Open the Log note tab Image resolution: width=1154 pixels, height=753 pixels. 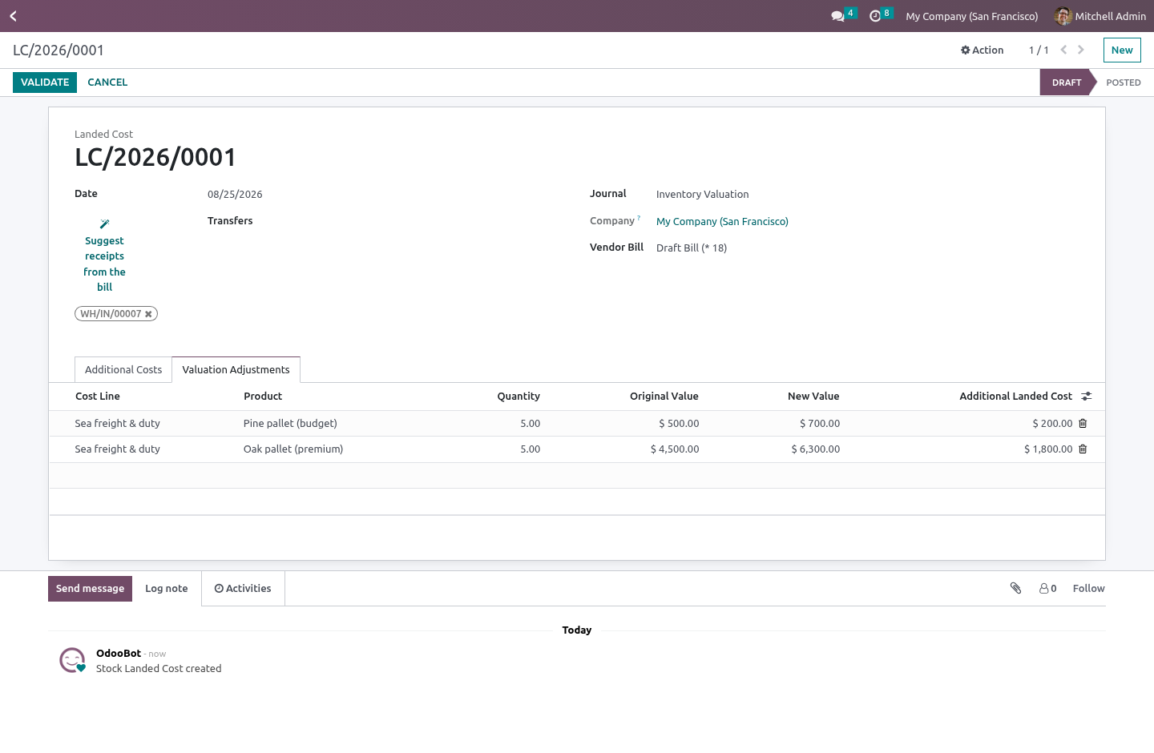point(167,588)
